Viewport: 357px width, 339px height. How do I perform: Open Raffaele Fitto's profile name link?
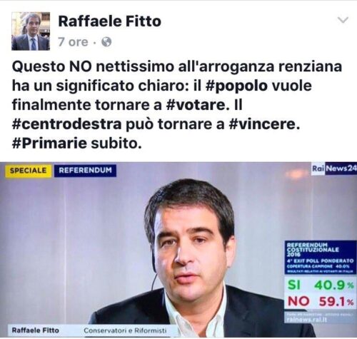point(110,21)
